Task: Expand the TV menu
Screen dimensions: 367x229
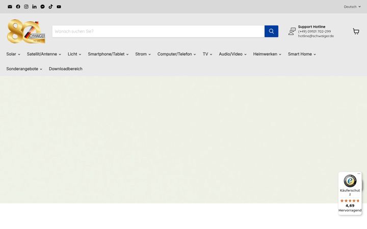Action: (x=207, y=54)
